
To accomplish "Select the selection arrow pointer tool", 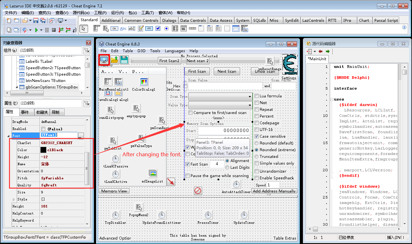I will point(83,28).
